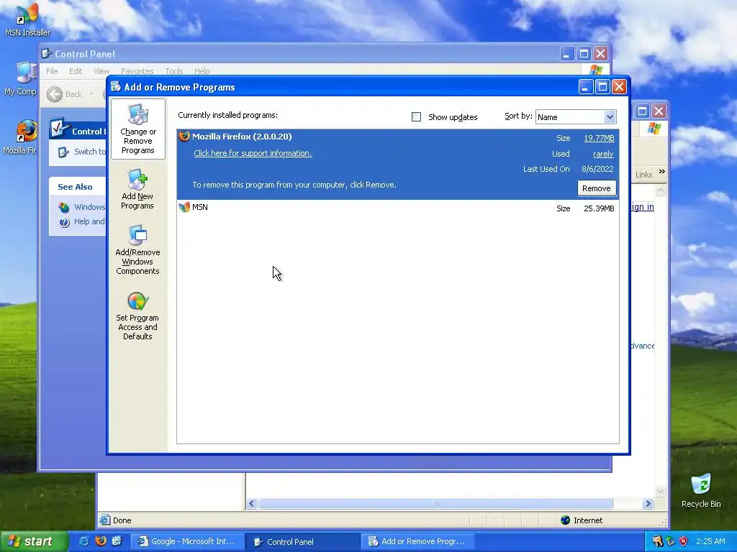
Task: Switch to Control Panel taskbar button
Action: tap(303, 541)
